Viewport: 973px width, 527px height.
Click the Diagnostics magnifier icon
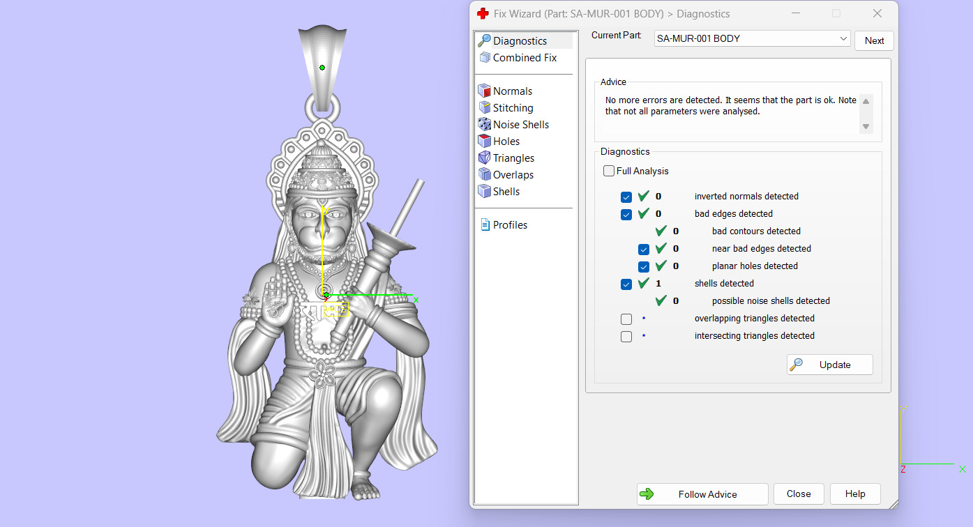tap(484, 40)
